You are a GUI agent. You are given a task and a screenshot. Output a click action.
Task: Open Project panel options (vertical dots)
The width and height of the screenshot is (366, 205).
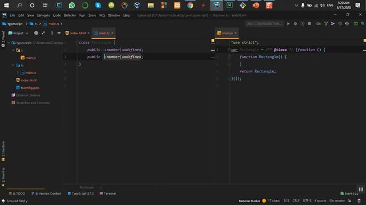click(x=52, y=33)
